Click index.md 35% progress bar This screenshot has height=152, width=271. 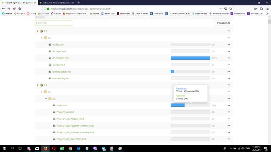pyautogui.click(x=191, y=105)
